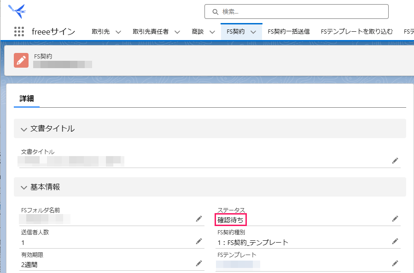This screenshot has width=414, height=273.
Task: Go to the 取引先 tab
Action: 100,32
